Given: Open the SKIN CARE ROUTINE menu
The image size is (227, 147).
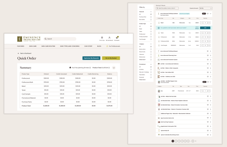Looking at the screenshot, I should click(x=48, y=46).
